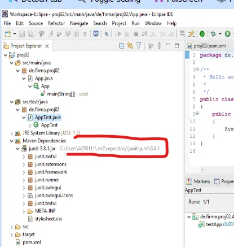The width and height of the screenshot is (234, 247).
Task: Close the Project Explorer tab
Action: coord(47,46)
